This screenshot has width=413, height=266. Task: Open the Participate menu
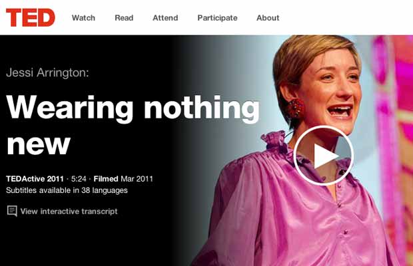[x=218, y=18]
